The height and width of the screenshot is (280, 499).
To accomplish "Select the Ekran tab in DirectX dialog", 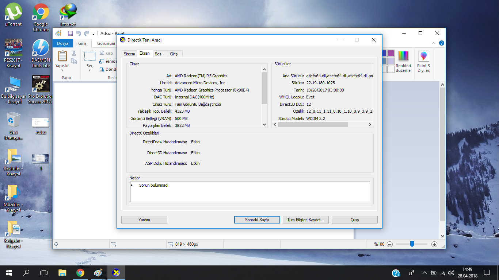I will 145,53.
